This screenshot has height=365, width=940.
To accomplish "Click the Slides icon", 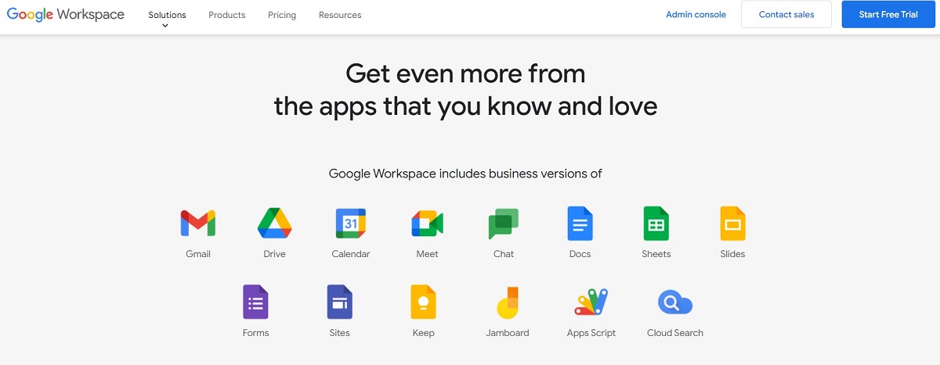I will click(x=732, y=224).
